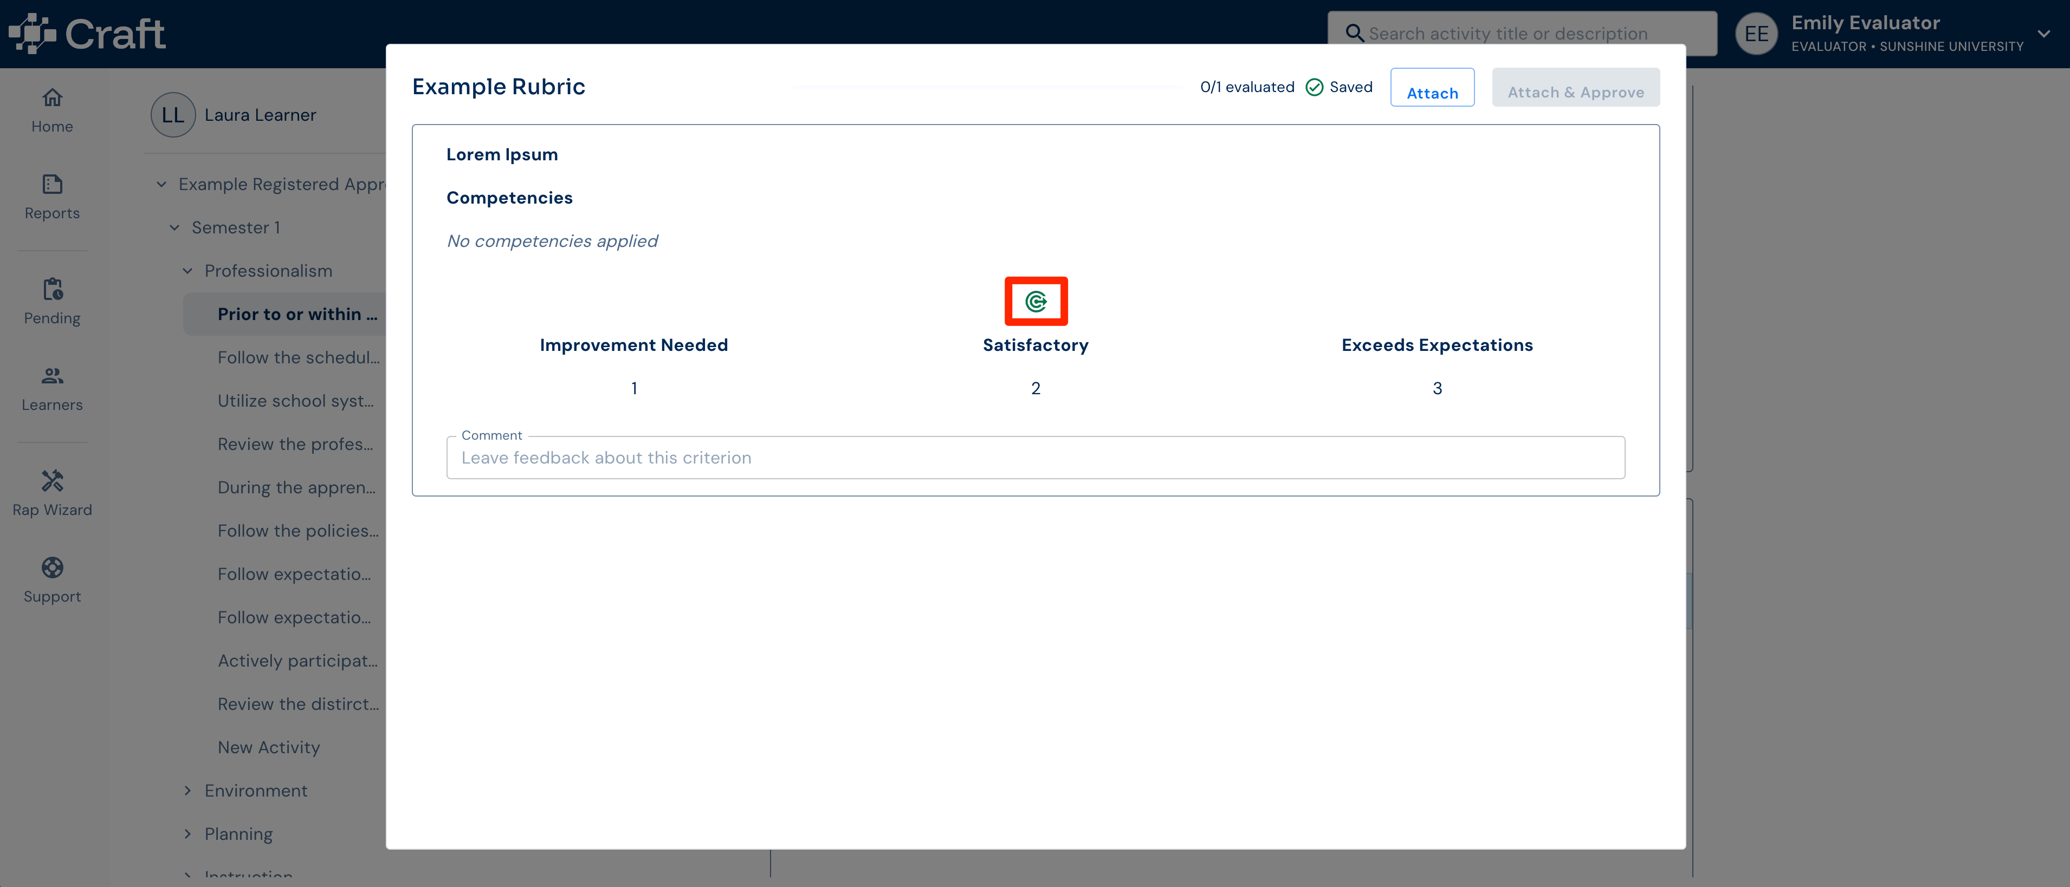Open Support lifebuoy icon

(52, 568)
